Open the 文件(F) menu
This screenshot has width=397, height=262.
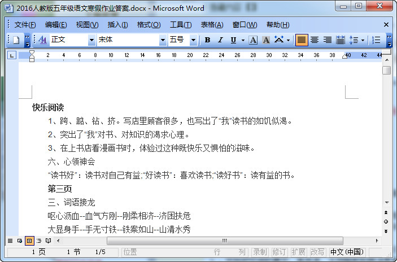25,25
